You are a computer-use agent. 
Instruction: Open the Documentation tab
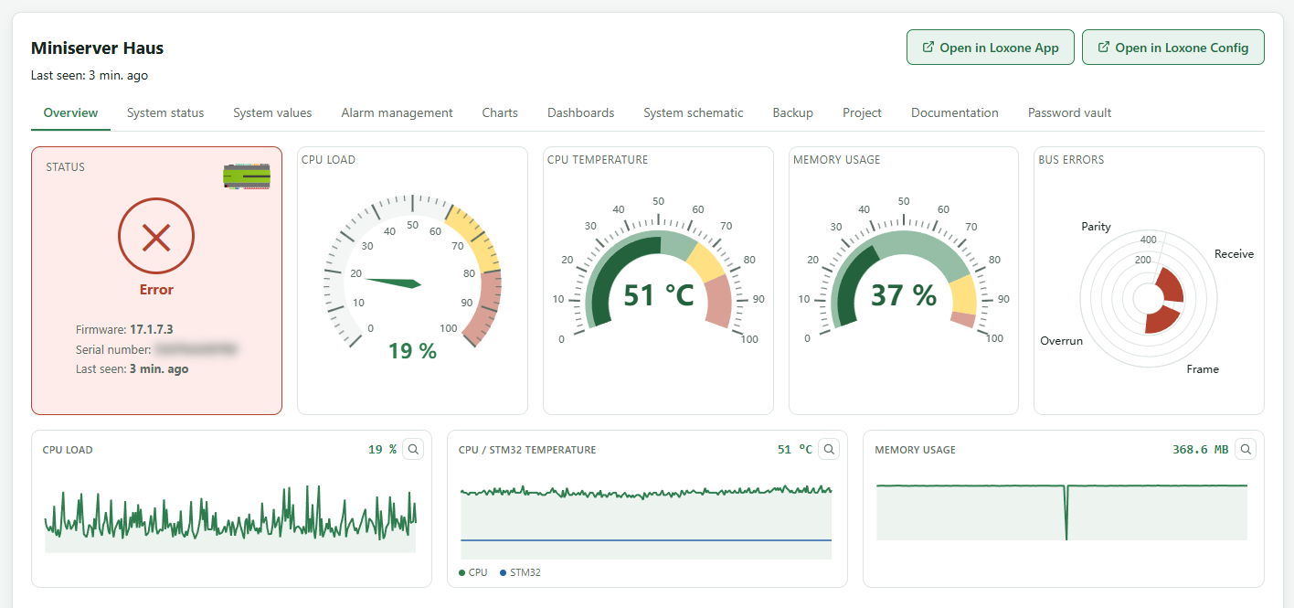click(x=954, y=113)
